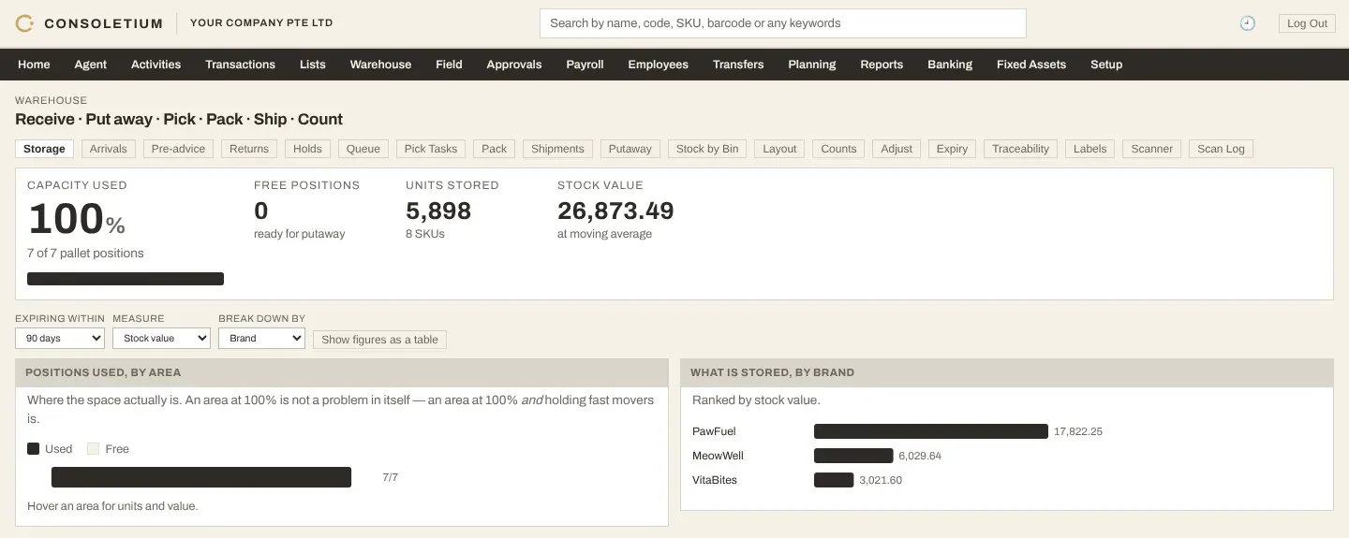Expand the Break Down By Brand dropdown
The image size is (1349, 538).
tap(261, 339)
